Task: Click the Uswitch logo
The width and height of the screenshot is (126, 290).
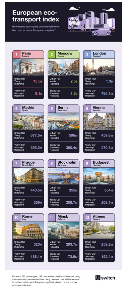Action: click(x=105, y=278)
